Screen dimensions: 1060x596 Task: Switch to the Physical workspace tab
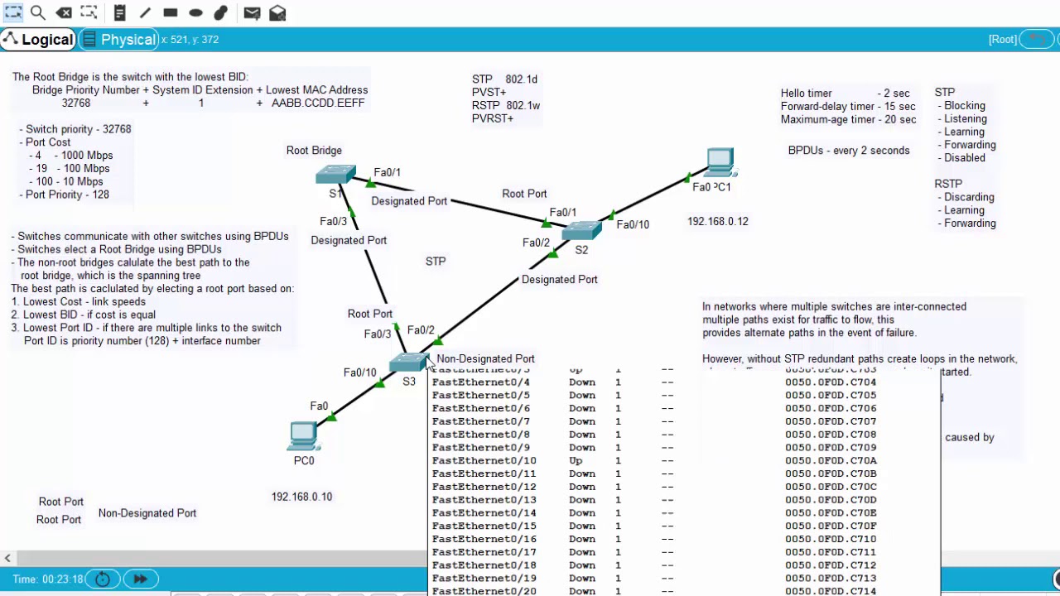(118, 39)
